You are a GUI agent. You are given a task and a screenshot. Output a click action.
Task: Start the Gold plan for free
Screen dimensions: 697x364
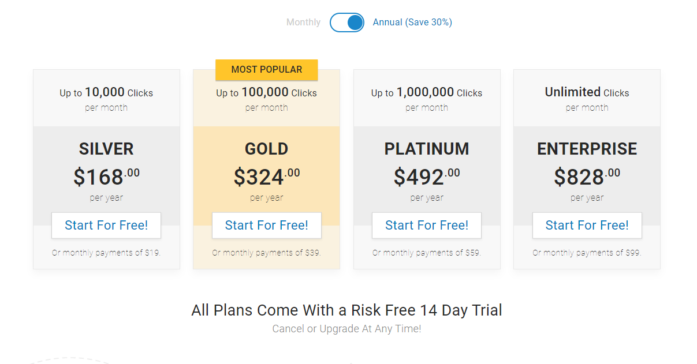267,225
